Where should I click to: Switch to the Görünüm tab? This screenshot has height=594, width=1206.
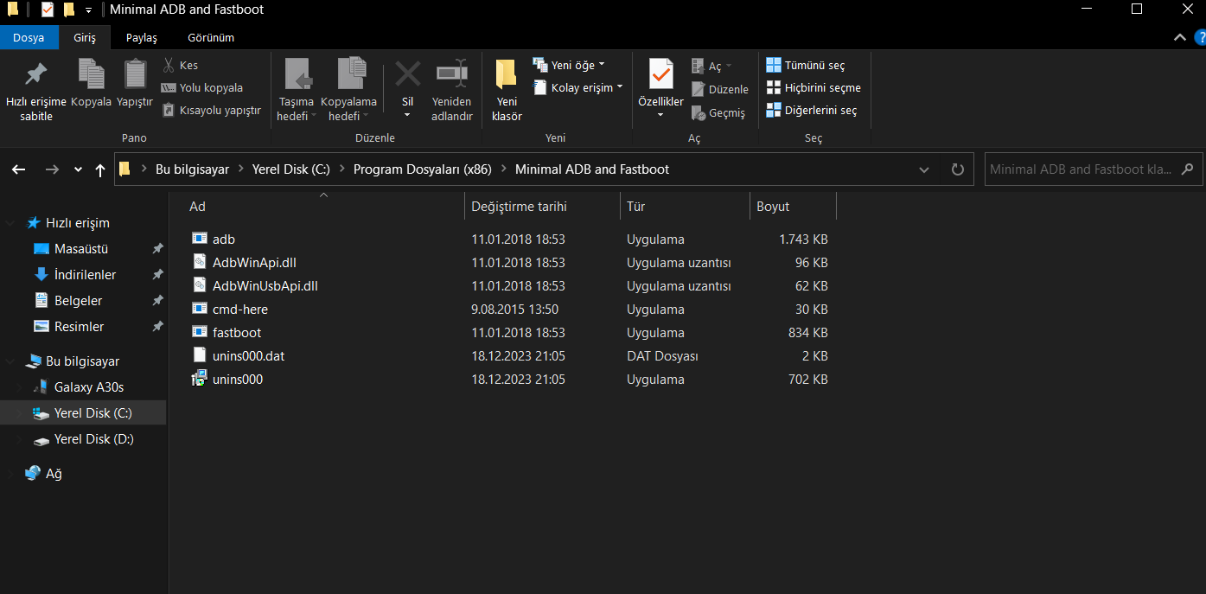(211, 37)
